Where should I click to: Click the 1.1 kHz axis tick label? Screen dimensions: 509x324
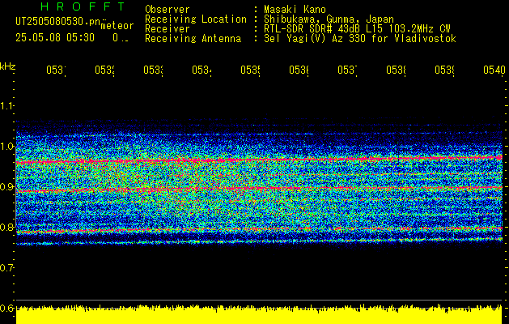(x=6, y=105)
